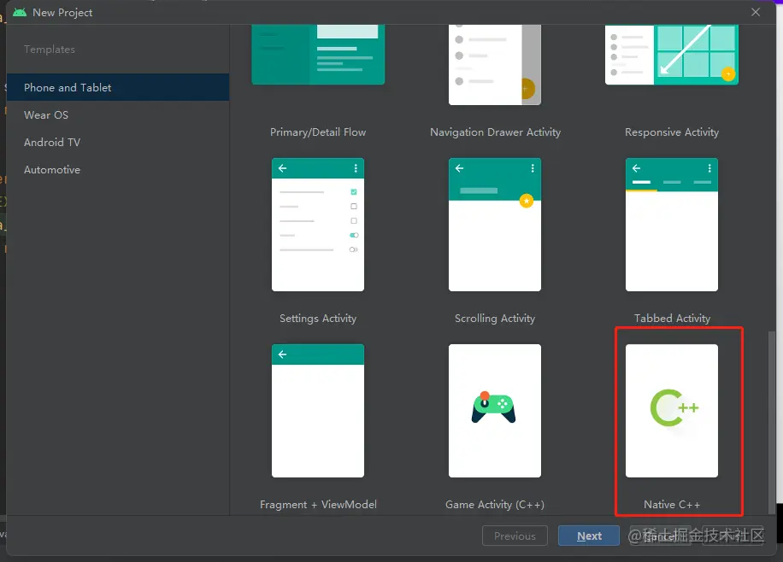Select Wear OS templates category
The image size is (783, 562).
click(118, 114)
